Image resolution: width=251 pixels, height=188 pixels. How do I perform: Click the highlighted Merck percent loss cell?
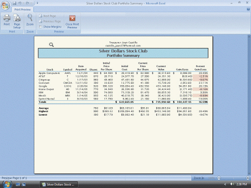pos(201,95)
